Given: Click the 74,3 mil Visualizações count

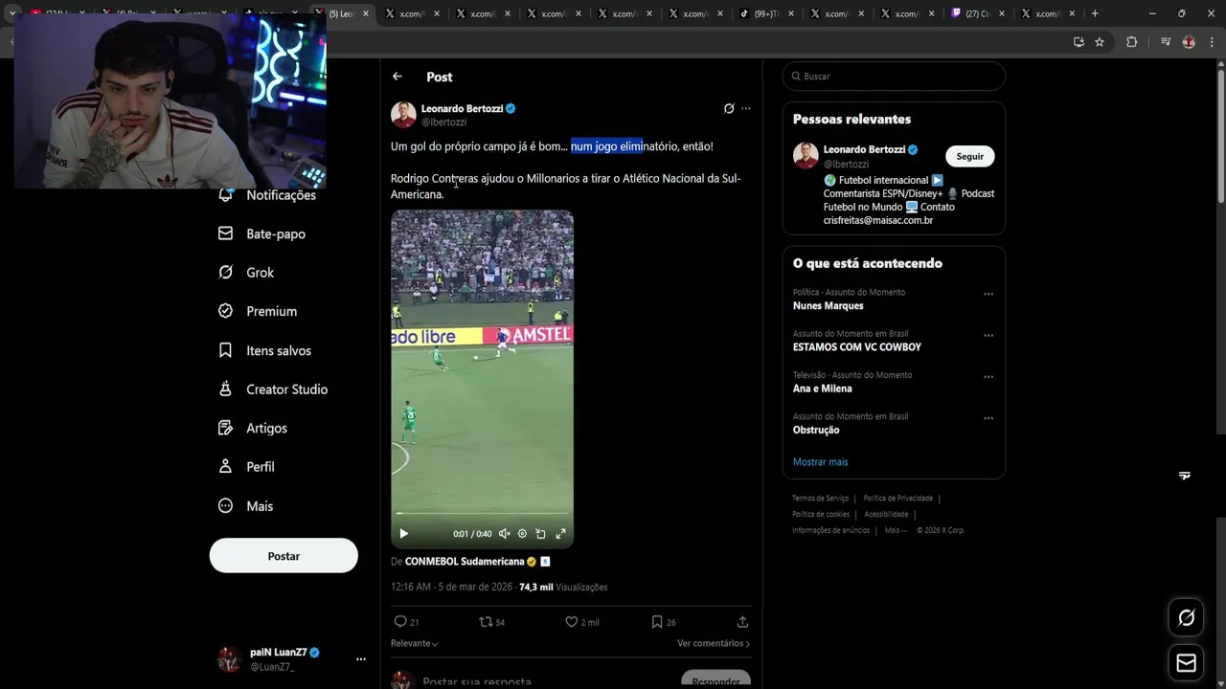Looking at the screenshot, I should [563, 587].
